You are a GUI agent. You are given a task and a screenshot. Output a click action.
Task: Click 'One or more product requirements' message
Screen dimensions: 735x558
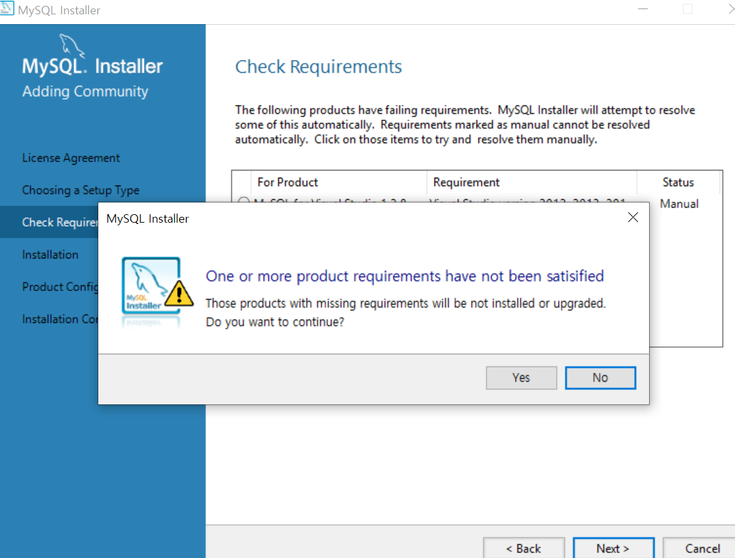tap(404, 275)
